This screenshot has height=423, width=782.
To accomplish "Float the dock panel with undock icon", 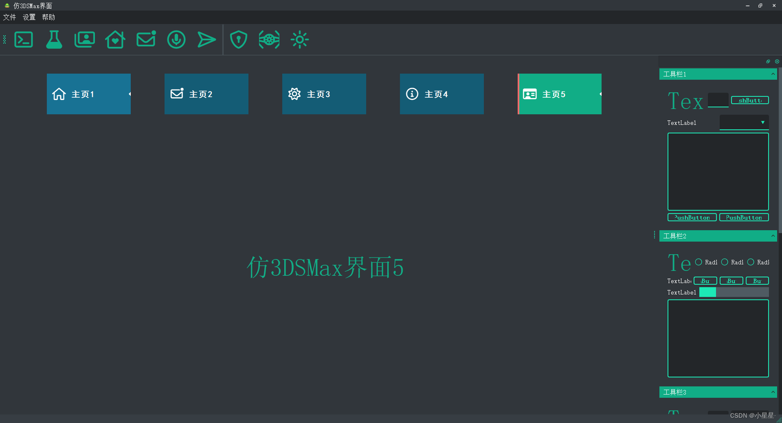I will click(768, 61).
